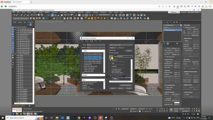
Task: Enable Blades checkbox in Bokeh effects
Action: coord(184,41)
